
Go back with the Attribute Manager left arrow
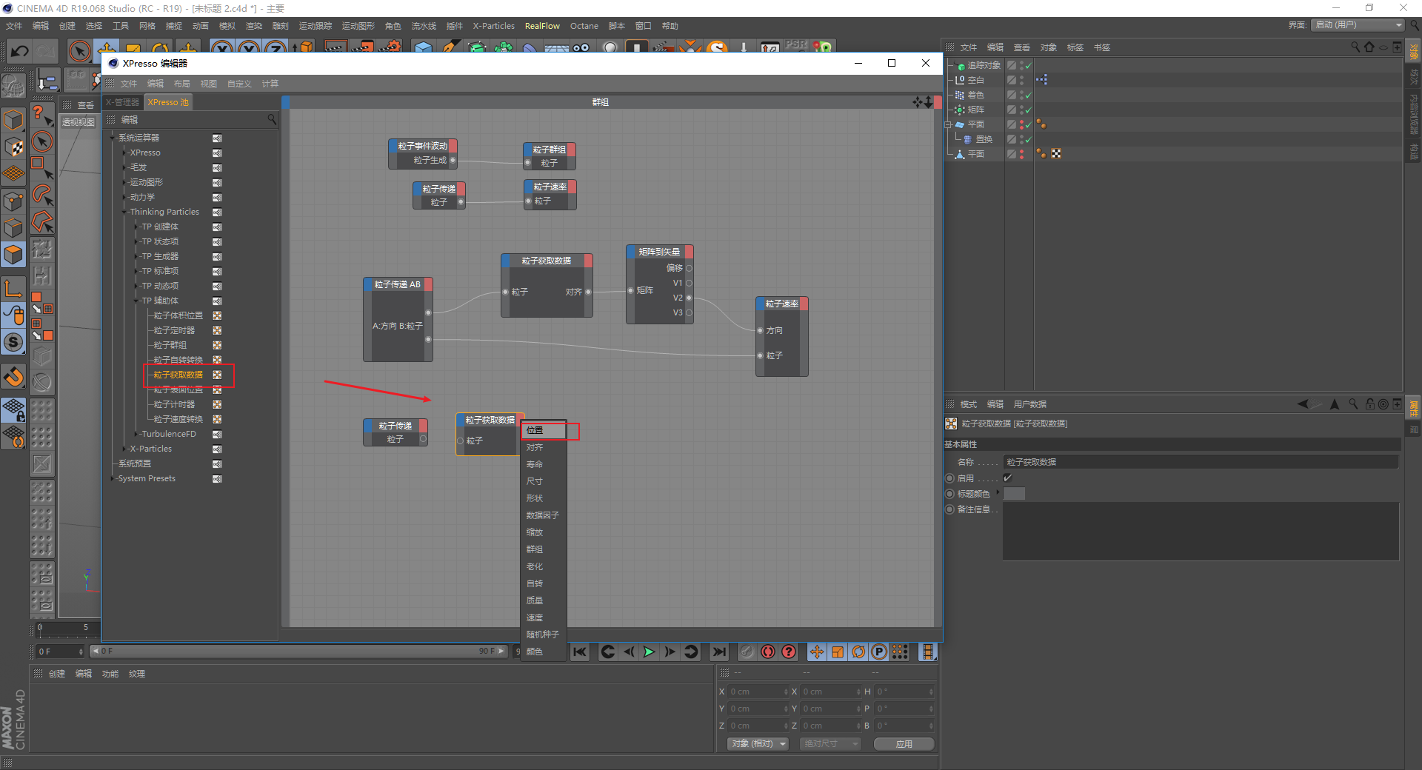pyautogui.click(x=1303, y=404)
